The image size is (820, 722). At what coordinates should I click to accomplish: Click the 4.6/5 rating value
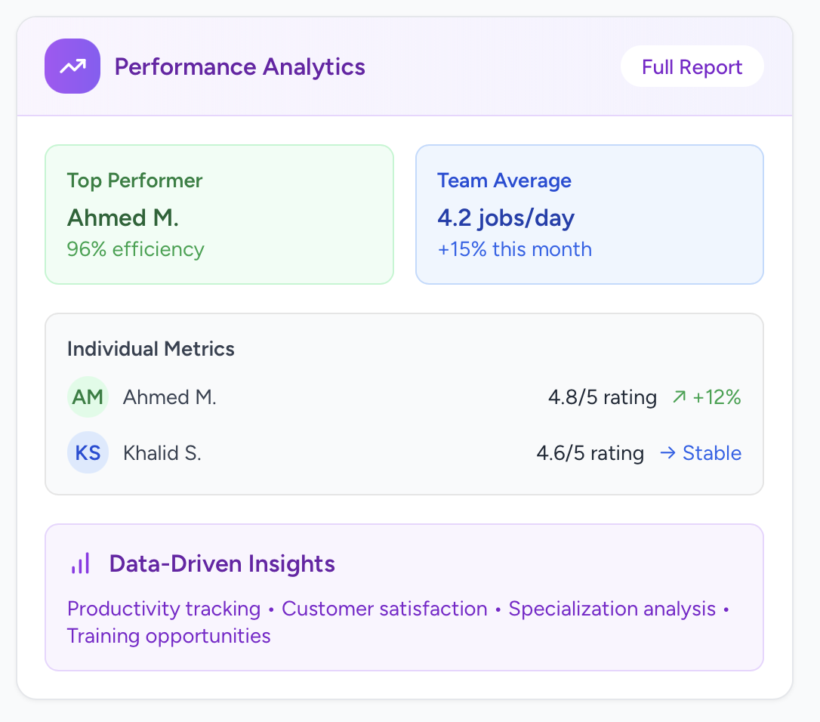click(590, 453)
